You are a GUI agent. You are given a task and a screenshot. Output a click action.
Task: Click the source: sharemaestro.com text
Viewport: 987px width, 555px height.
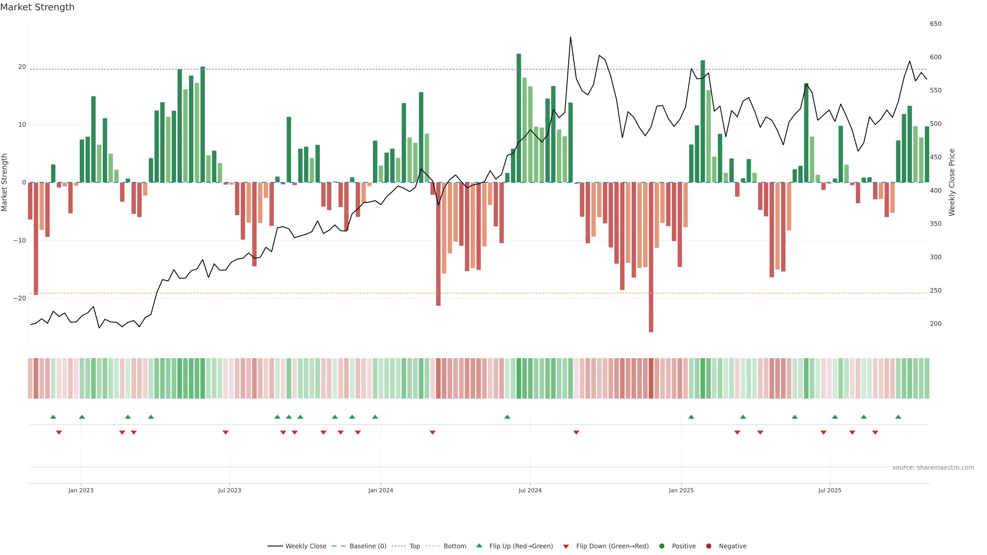point(933,468)
